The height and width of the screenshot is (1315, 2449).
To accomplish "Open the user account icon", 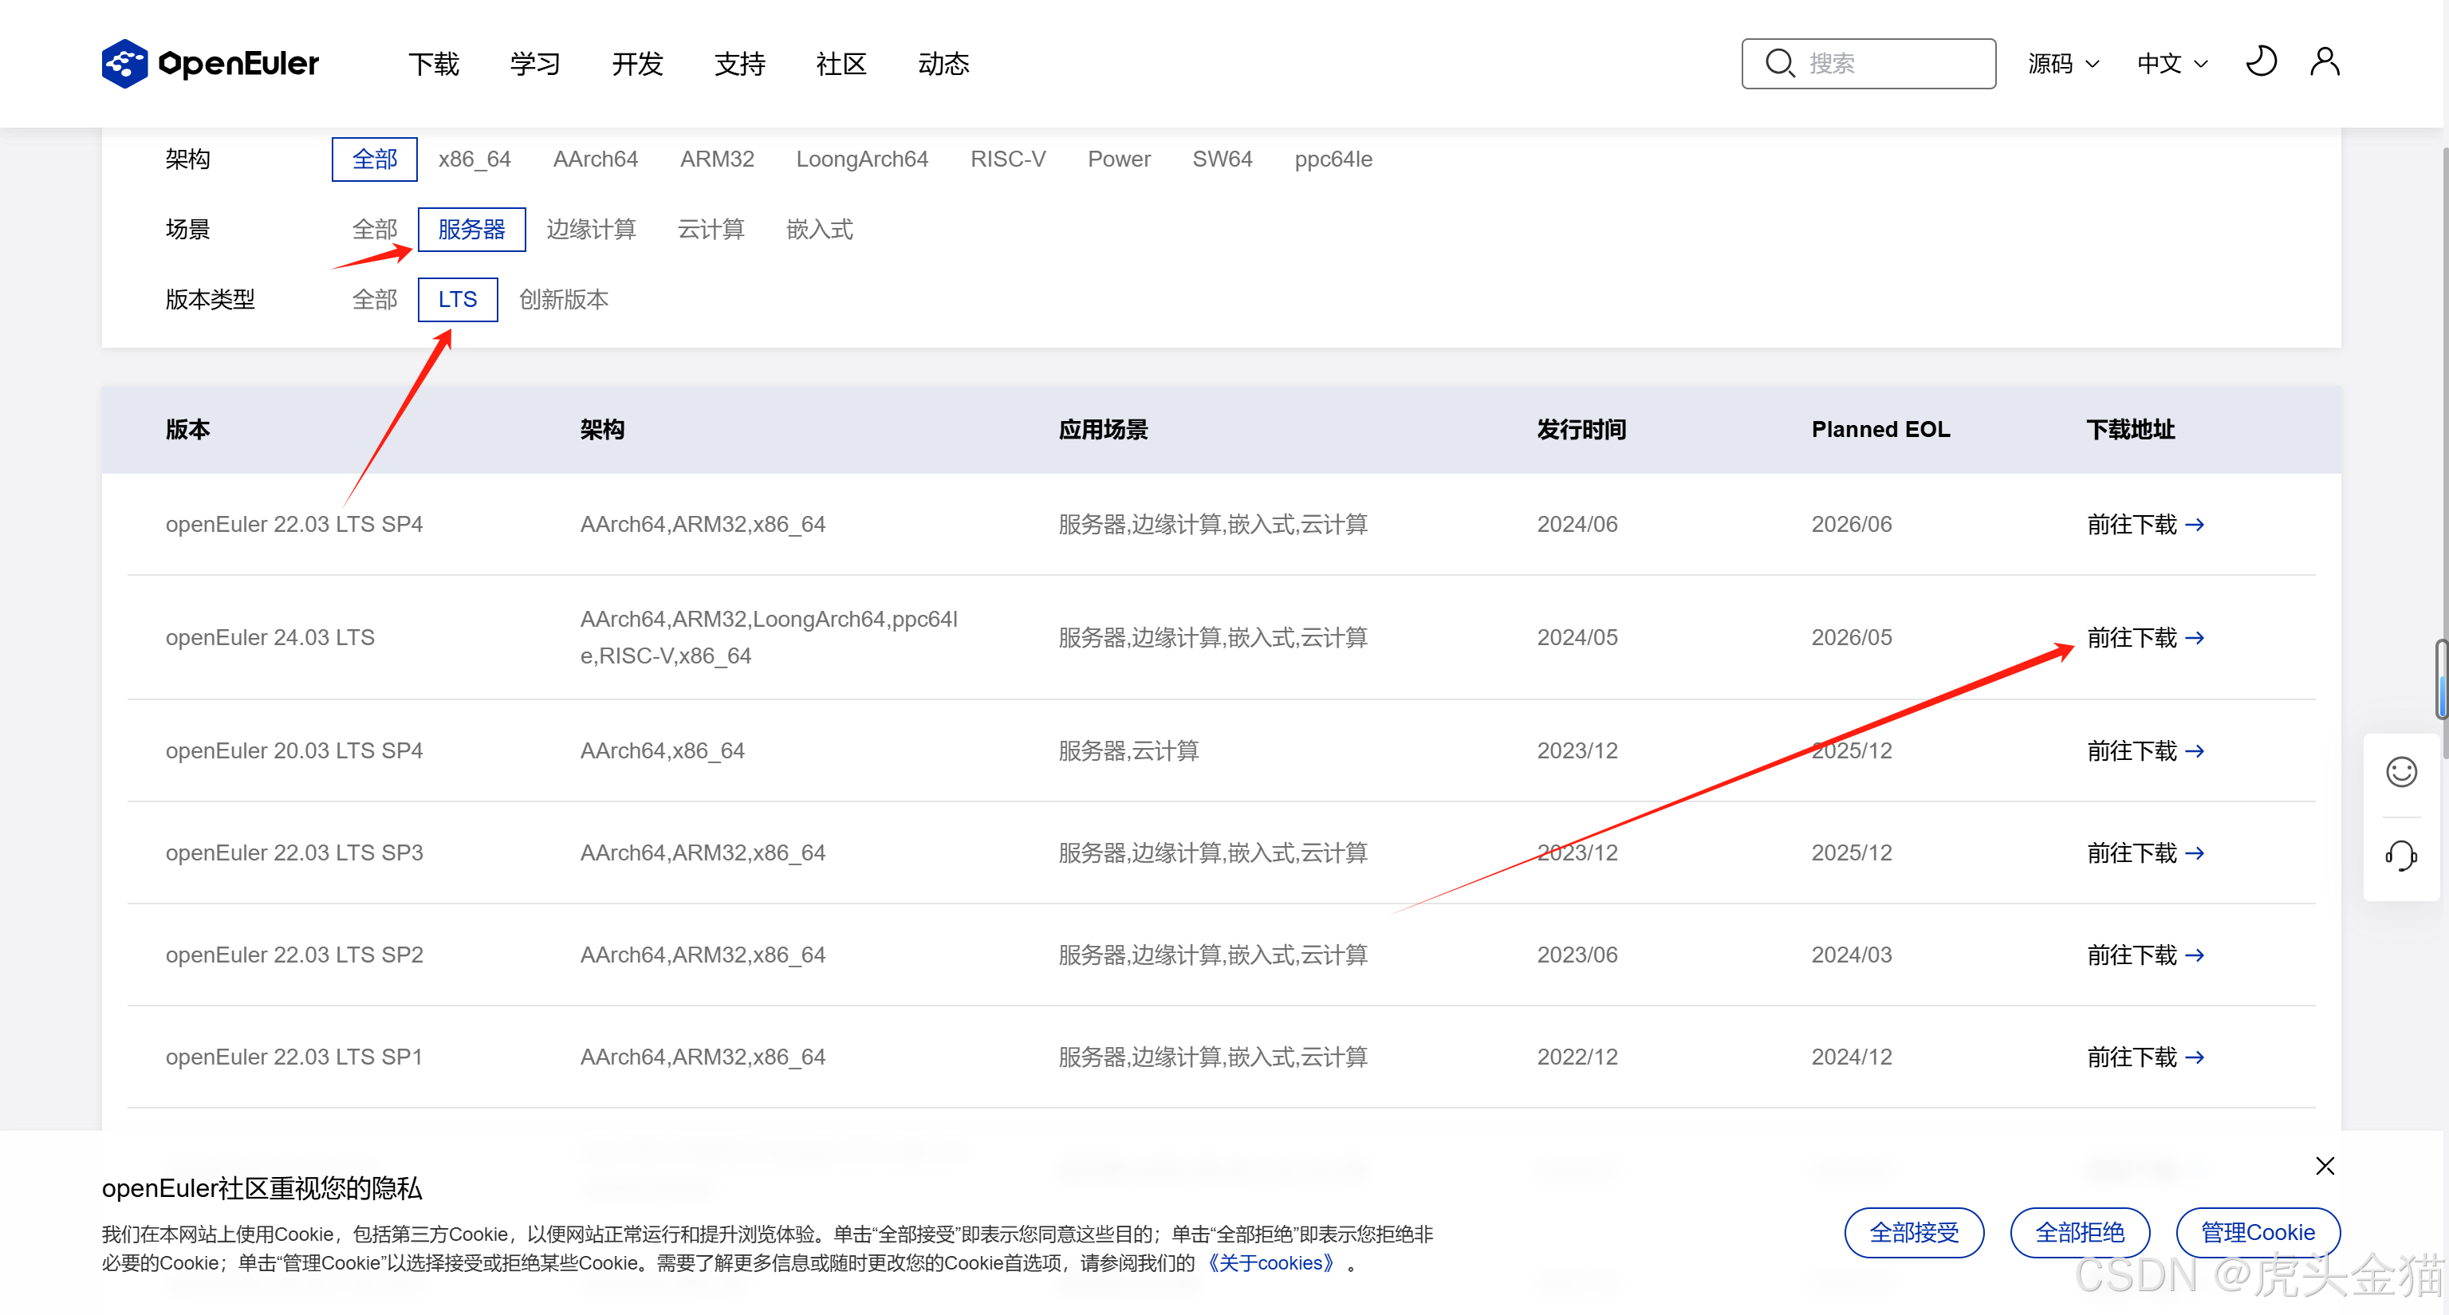I will 2325,62.
